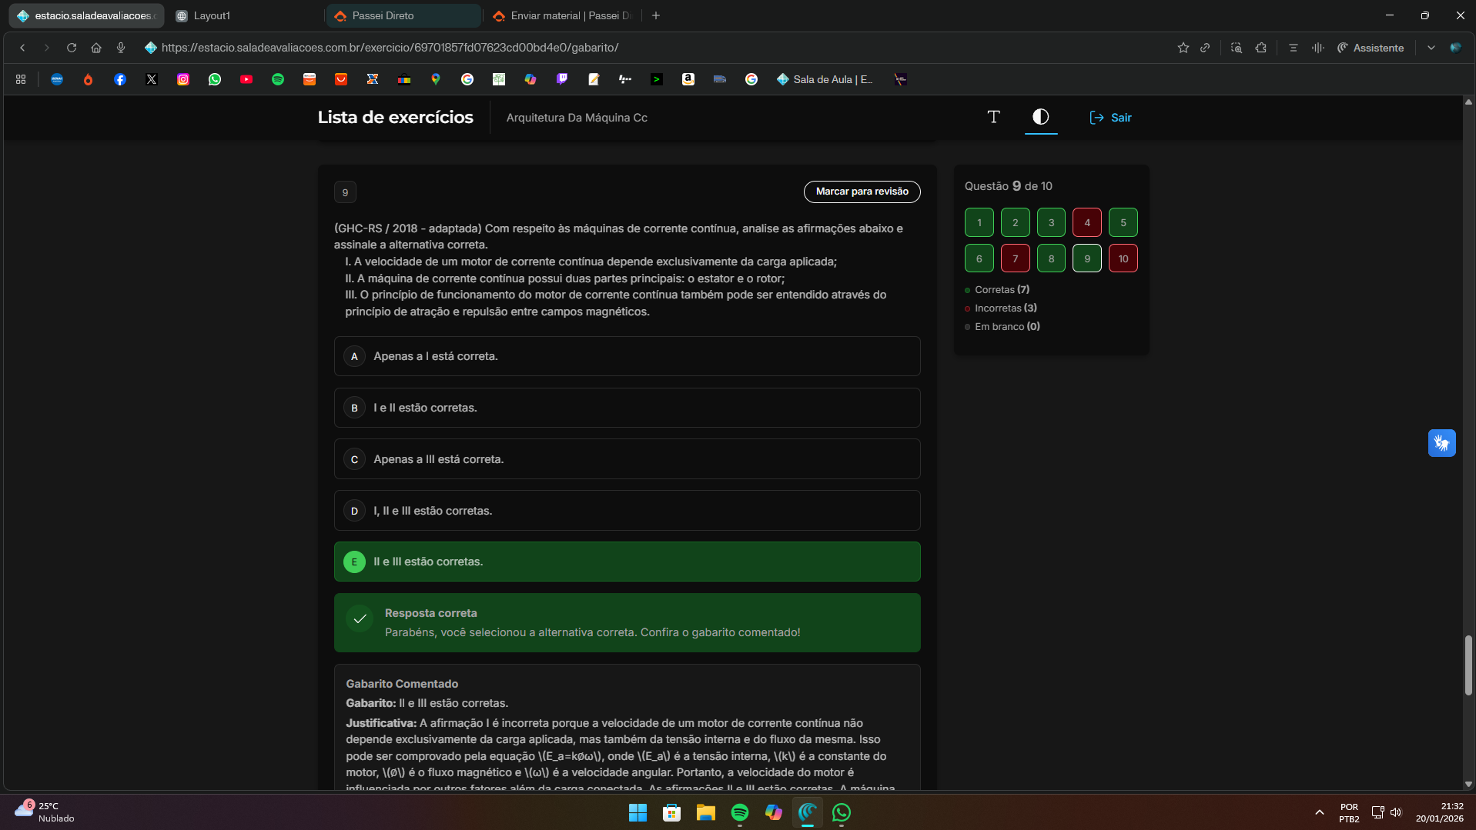Click the Marcar para revisão button
The width and height of the screenshot is (1476, 830).
point(862,192)
